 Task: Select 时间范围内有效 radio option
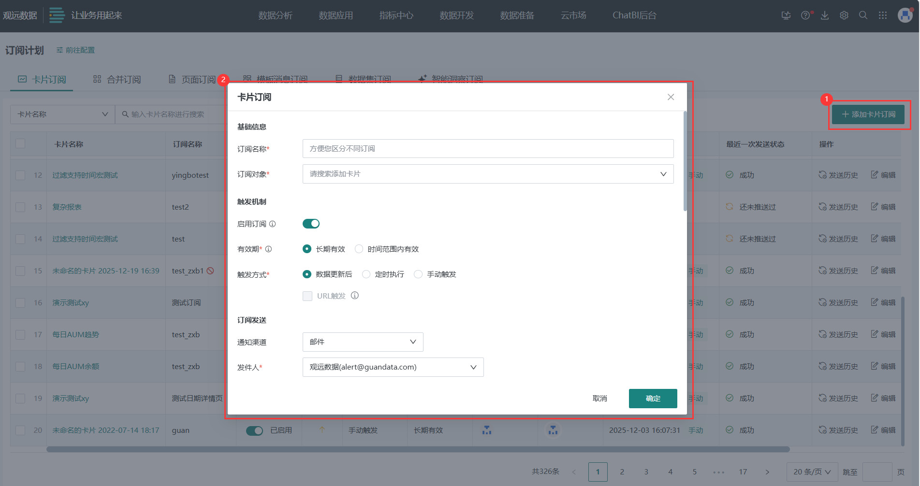[359, 249]
